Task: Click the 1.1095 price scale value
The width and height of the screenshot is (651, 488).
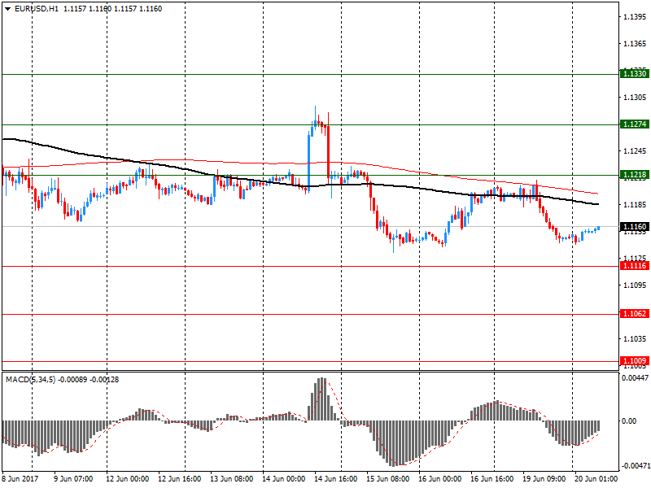Action: click(x=635, y=285)
